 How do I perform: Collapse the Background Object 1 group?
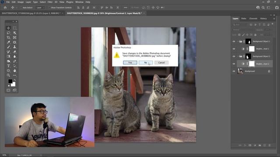coord(238,41)
